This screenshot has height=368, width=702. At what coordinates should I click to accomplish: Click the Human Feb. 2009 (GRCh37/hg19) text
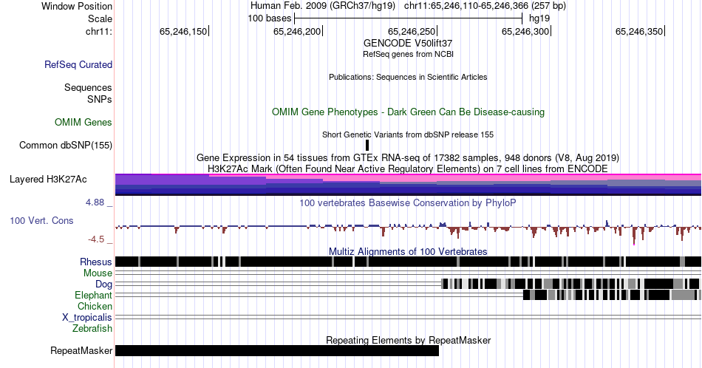(x=323, y=6)
